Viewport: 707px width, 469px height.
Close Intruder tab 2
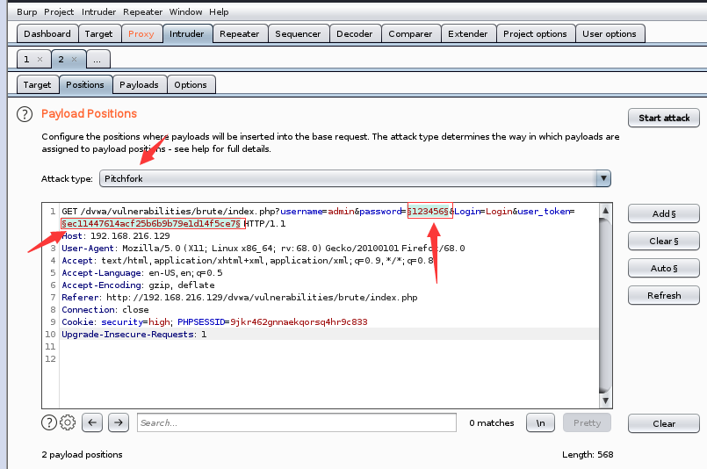[x=74, y=60]
